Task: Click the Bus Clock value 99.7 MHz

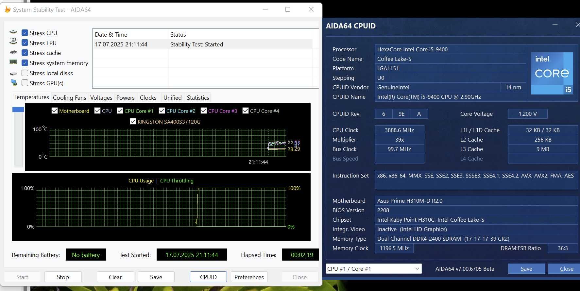Action: [x=399, y=149]
